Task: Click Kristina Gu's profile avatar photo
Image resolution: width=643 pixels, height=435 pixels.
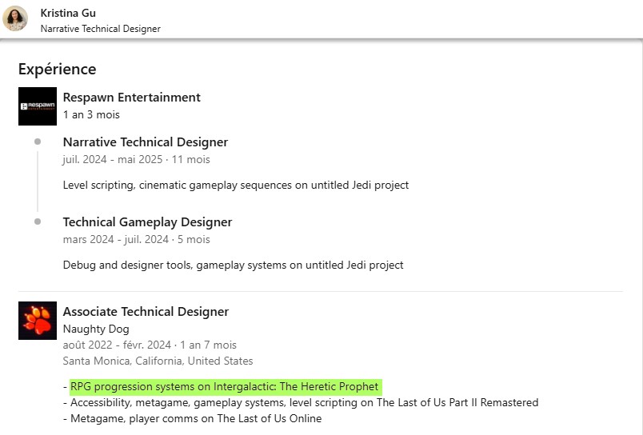Action: [15, 18]
